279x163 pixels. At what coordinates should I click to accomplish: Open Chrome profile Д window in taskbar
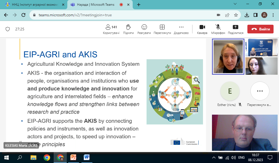click(x=60, y=158)
